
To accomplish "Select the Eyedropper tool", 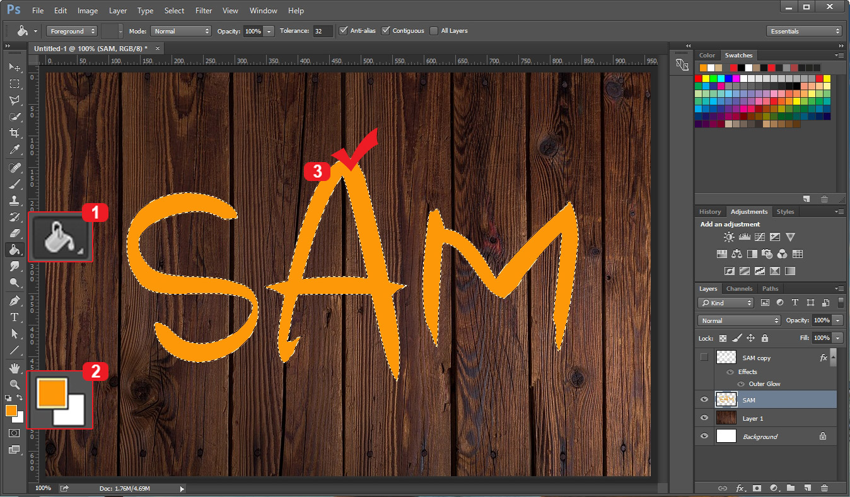I will [15, 149].
